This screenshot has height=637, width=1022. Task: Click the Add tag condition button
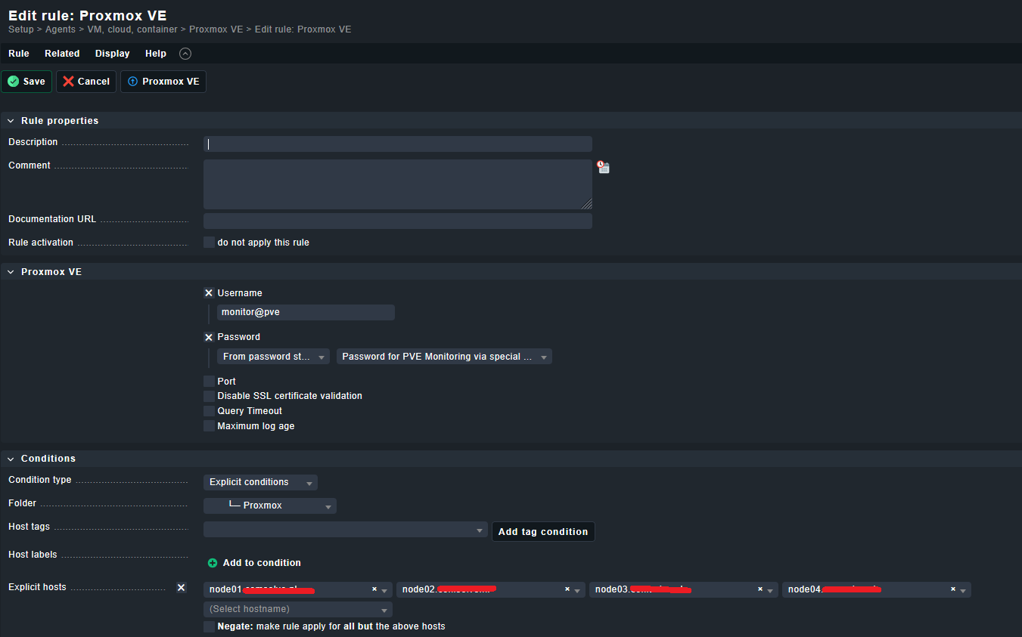pos(542,532)
